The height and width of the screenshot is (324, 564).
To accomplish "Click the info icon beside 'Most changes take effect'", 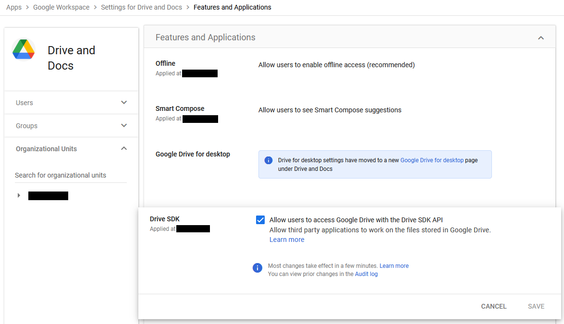I will [257, 268].
